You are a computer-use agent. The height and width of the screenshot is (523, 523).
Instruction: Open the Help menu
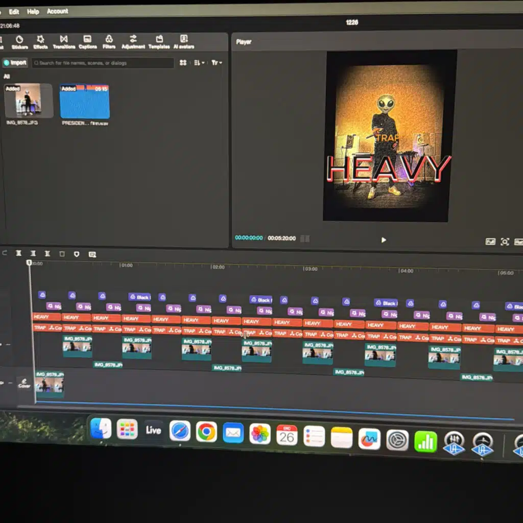(33, 11)
